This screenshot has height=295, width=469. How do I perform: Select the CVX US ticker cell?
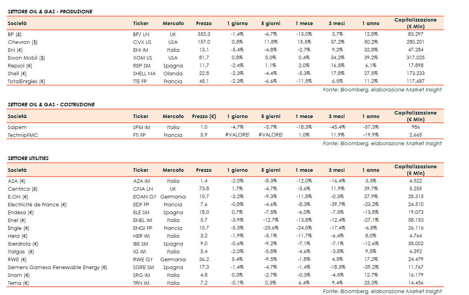142,42
